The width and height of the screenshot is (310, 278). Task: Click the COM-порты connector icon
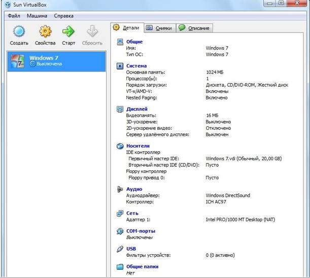coord(120,231)
